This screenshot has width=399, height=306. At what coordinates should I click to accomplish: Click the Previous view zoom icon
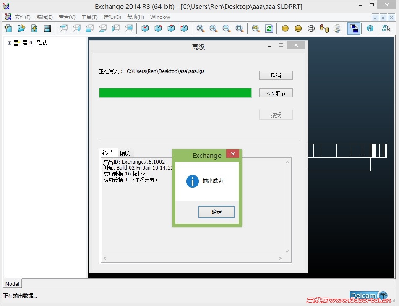point(256,28)
